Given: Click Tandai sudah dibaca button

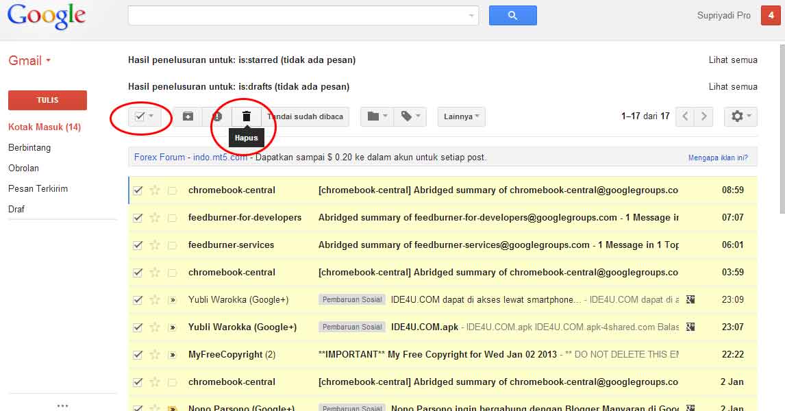Looking at the screenshot, I should coord(305,116).
